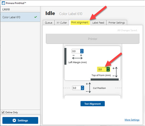
Task: Open the Queue tab
Action: (x=49, y=23)
